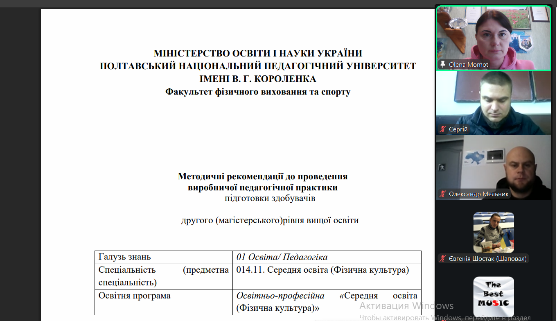This screenshot has height=321, width=557.
Task: Click the "Освітня програма" table cell
Action: tap(135, 296)
